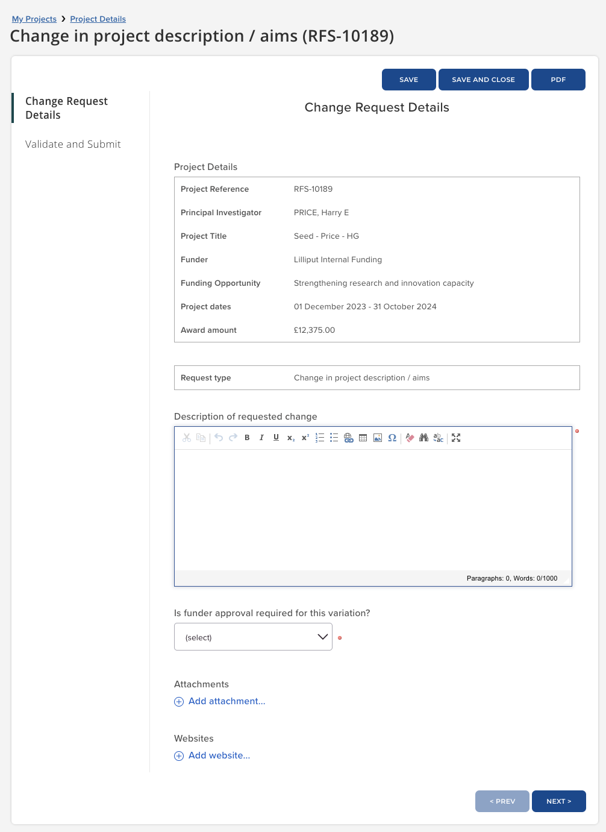The width and height of the screenshot is (606, 832).
Task: Toggle underline formatting in the editor
Action: 276,438
